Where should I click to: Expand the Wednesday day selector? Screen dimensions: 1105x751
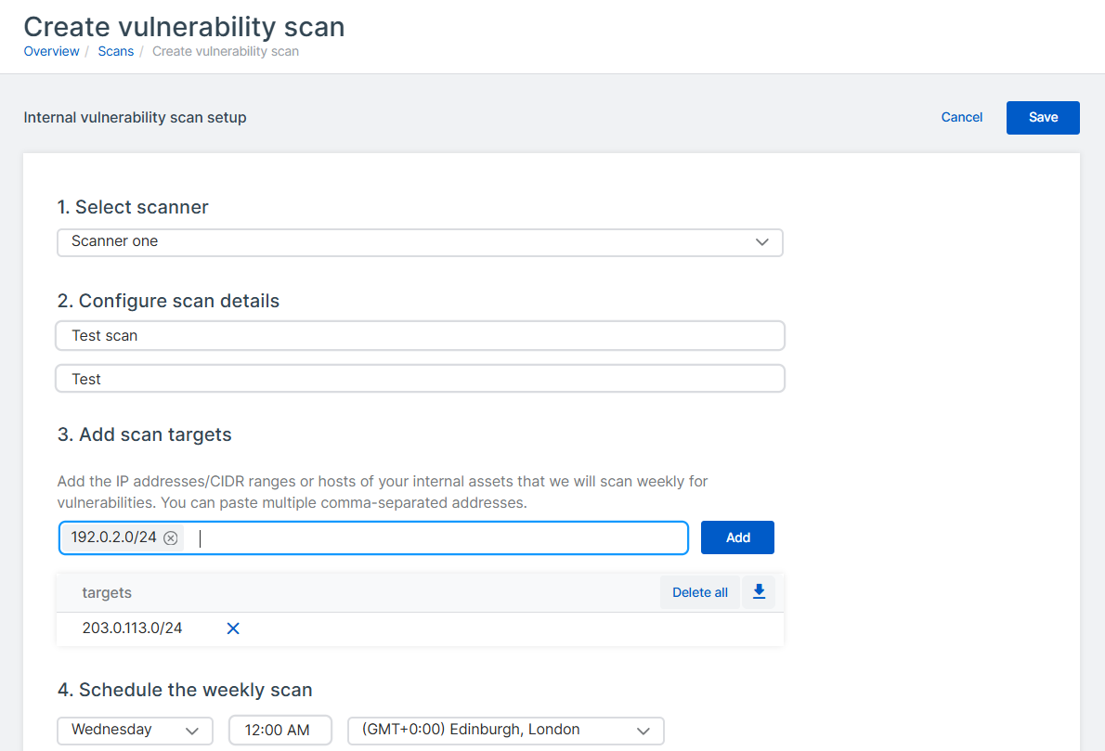pyautogui.click(x=136, y=731)
